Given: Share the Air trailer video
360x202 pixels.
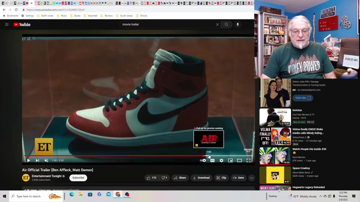Looking at the screenshot, I should coord(180,178).
